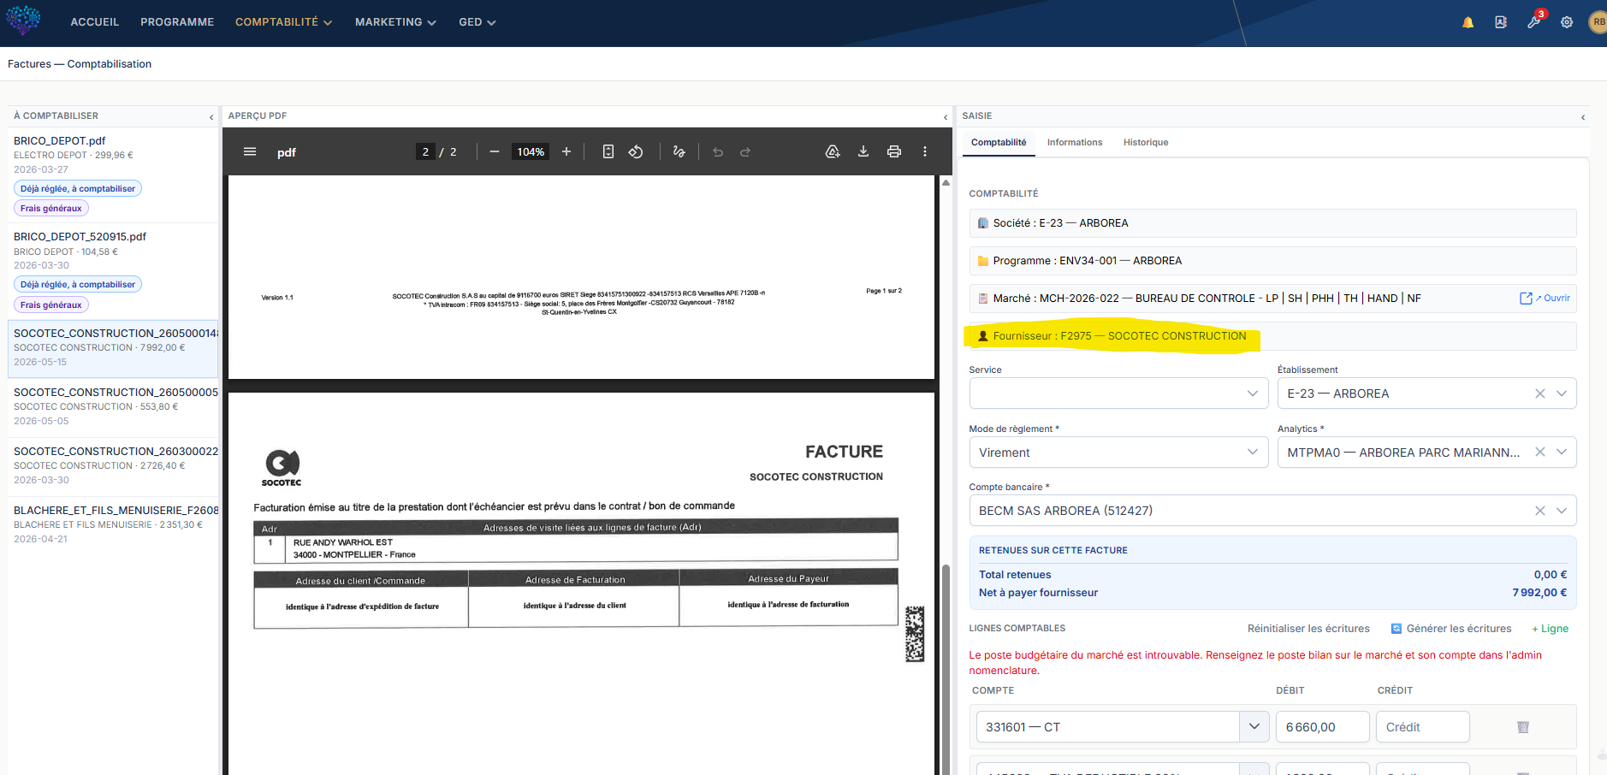The height and width of the screenshot is (775, 1607).
Task: Switch to the Informations tab
Action: pos(1075,142)
